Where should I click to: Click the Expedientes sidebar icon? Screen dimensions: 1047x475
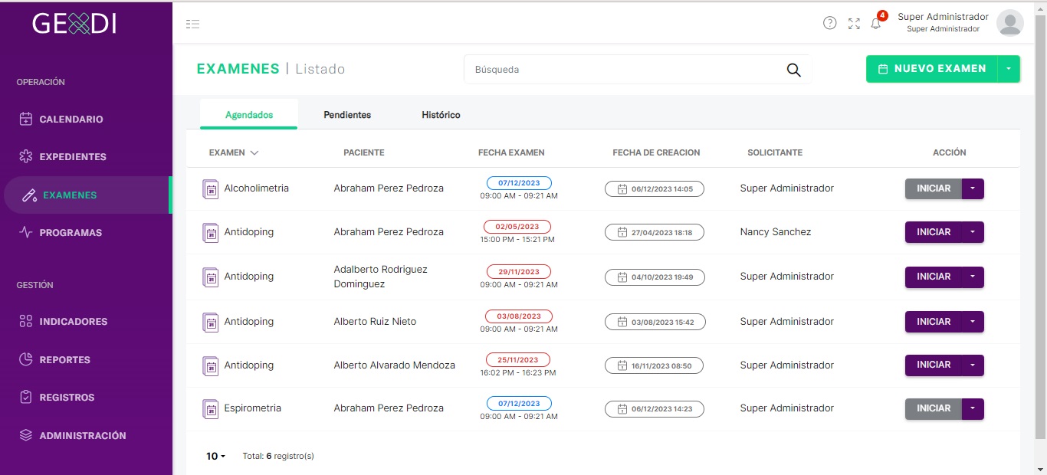coord(26,156)
